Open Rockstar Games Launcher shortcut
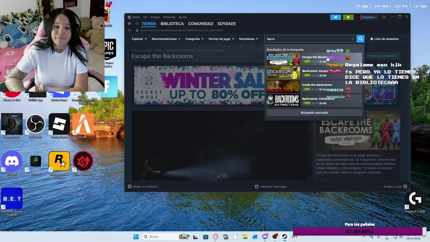The image size is (430, 242). [x=59, y=165]
